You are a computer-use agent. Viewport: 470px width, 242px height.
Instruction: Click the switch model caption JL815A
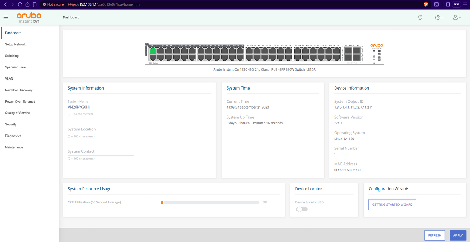point(265,69)
